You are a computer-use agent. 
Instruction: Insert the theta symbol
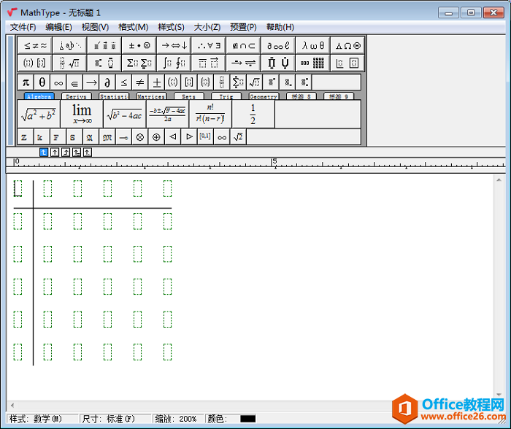tap(42, 82)
